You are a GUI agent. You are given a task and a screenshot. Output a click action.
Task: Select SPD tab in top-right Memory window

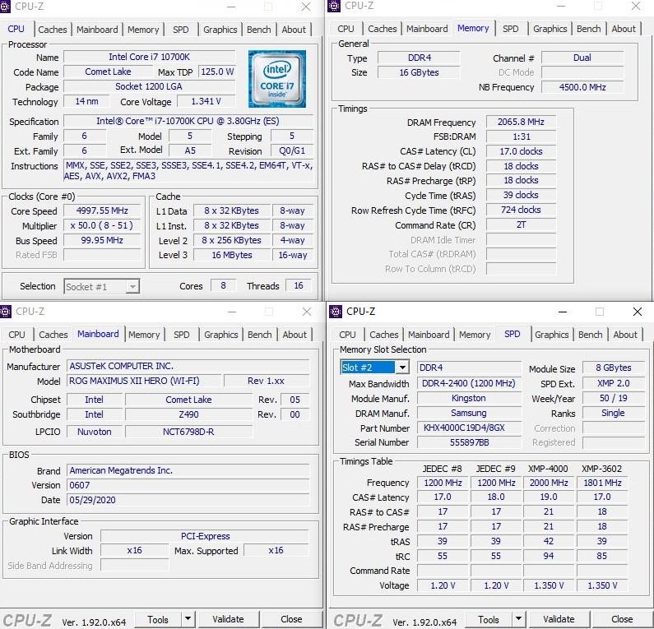click(x=511, y=29)
